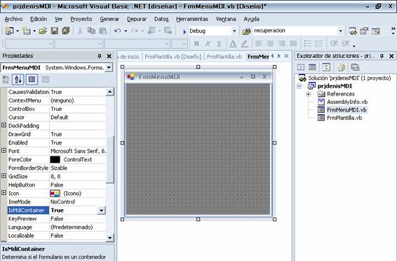Open the IsMdiContainer value dropdown arrow
The width and height of the screenshot is (397, 261).
click(x=101, y=210)
